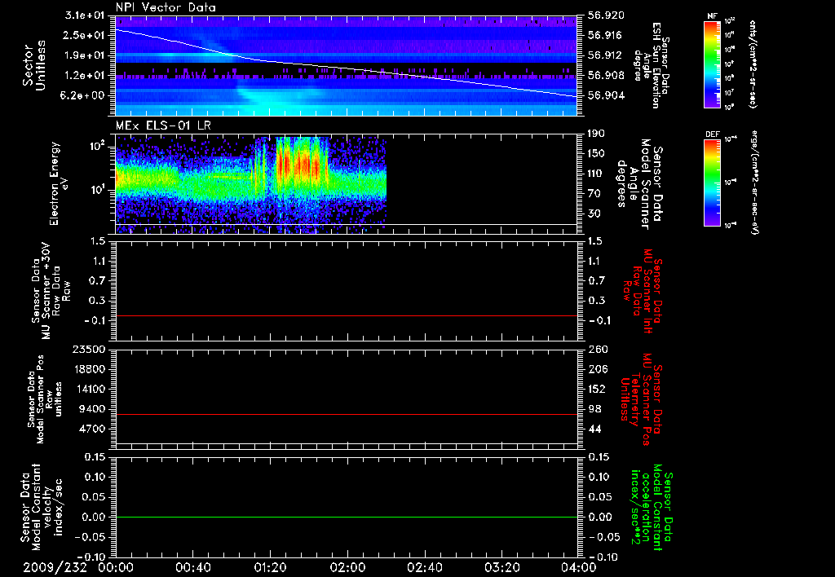Image resolution: width=835 pixels, height=577 pixels.
Task: Click the green constant velocity line at 0.00
Action: (346, 517)
